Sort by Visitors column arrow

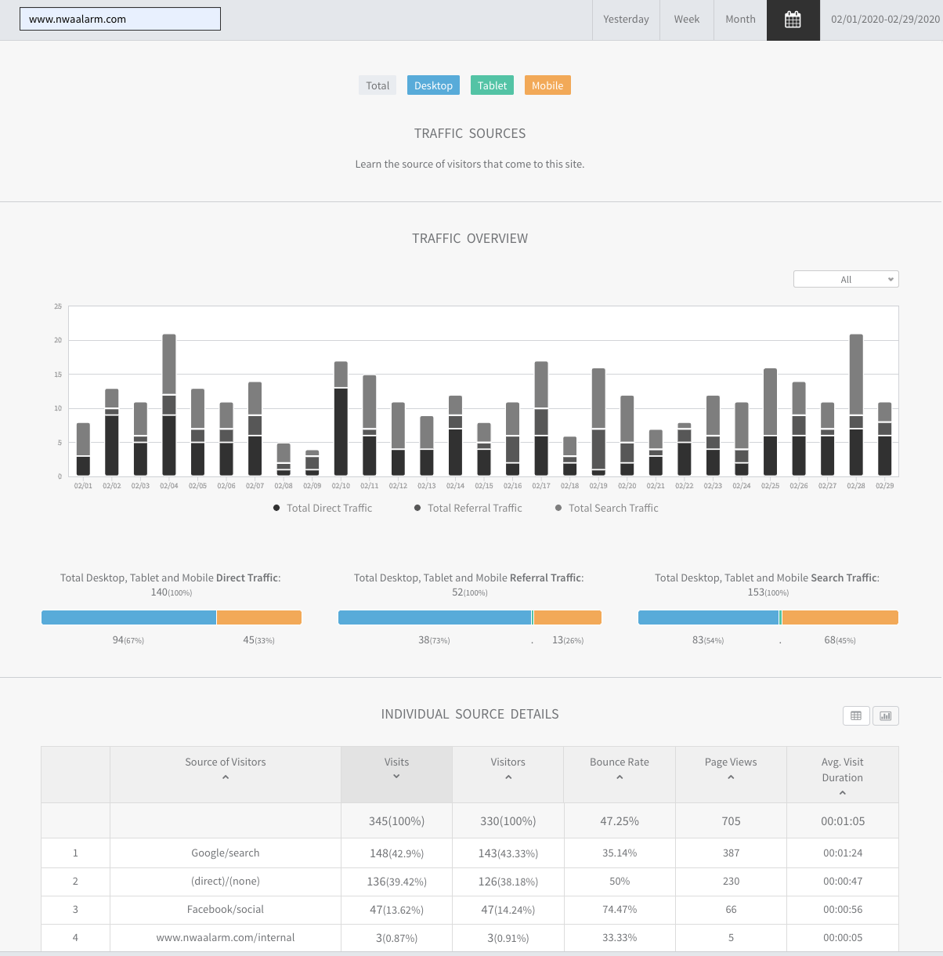508,777
